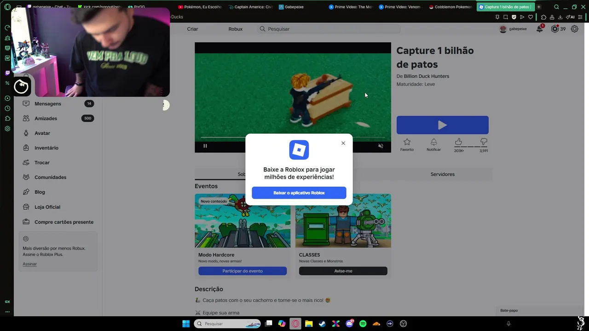The width and height of the screenshot is (589, 331).
Task: Open the Billion Duck Hunters creator link
Action: pos(427,76)
